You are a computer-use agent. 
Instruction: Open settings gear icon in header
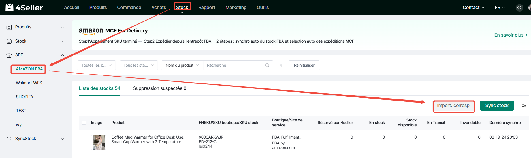[519, 8]
